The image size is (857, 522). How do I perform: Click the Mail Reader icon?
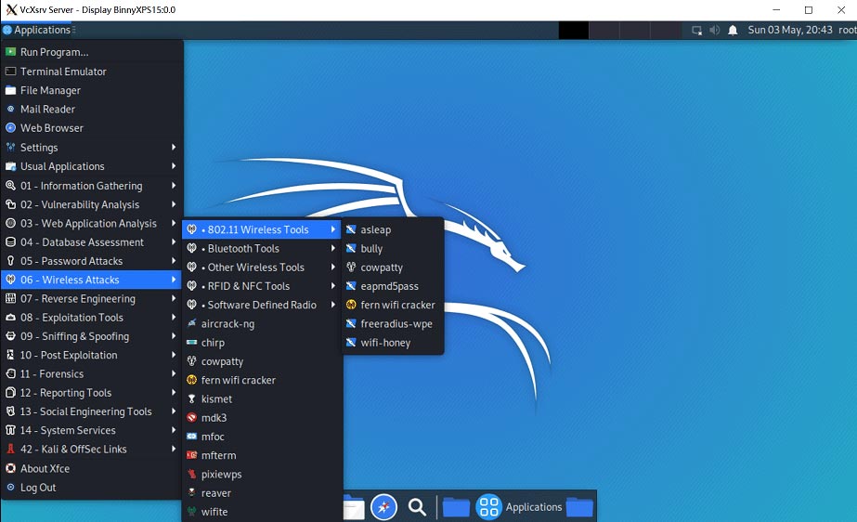[10, 109]
